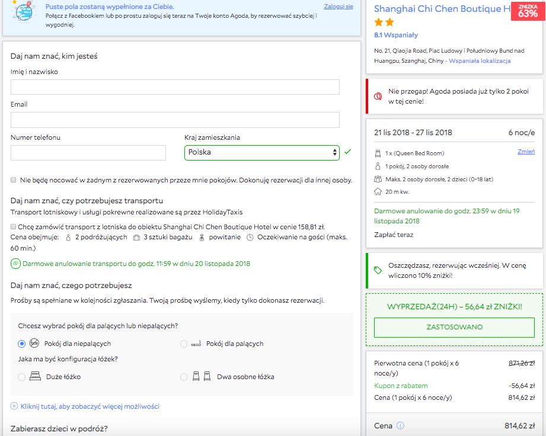Click the large bed icon

coord(35,376)
